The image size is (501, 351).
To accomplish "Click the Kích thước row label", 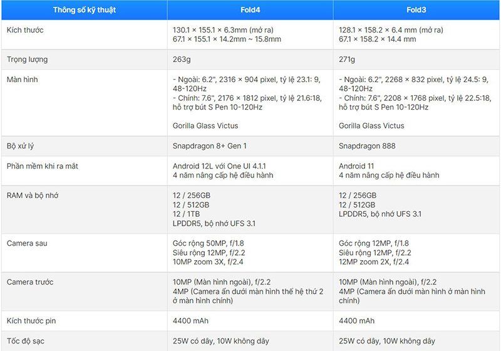I will pyautogui.click(x=25, y=30).
